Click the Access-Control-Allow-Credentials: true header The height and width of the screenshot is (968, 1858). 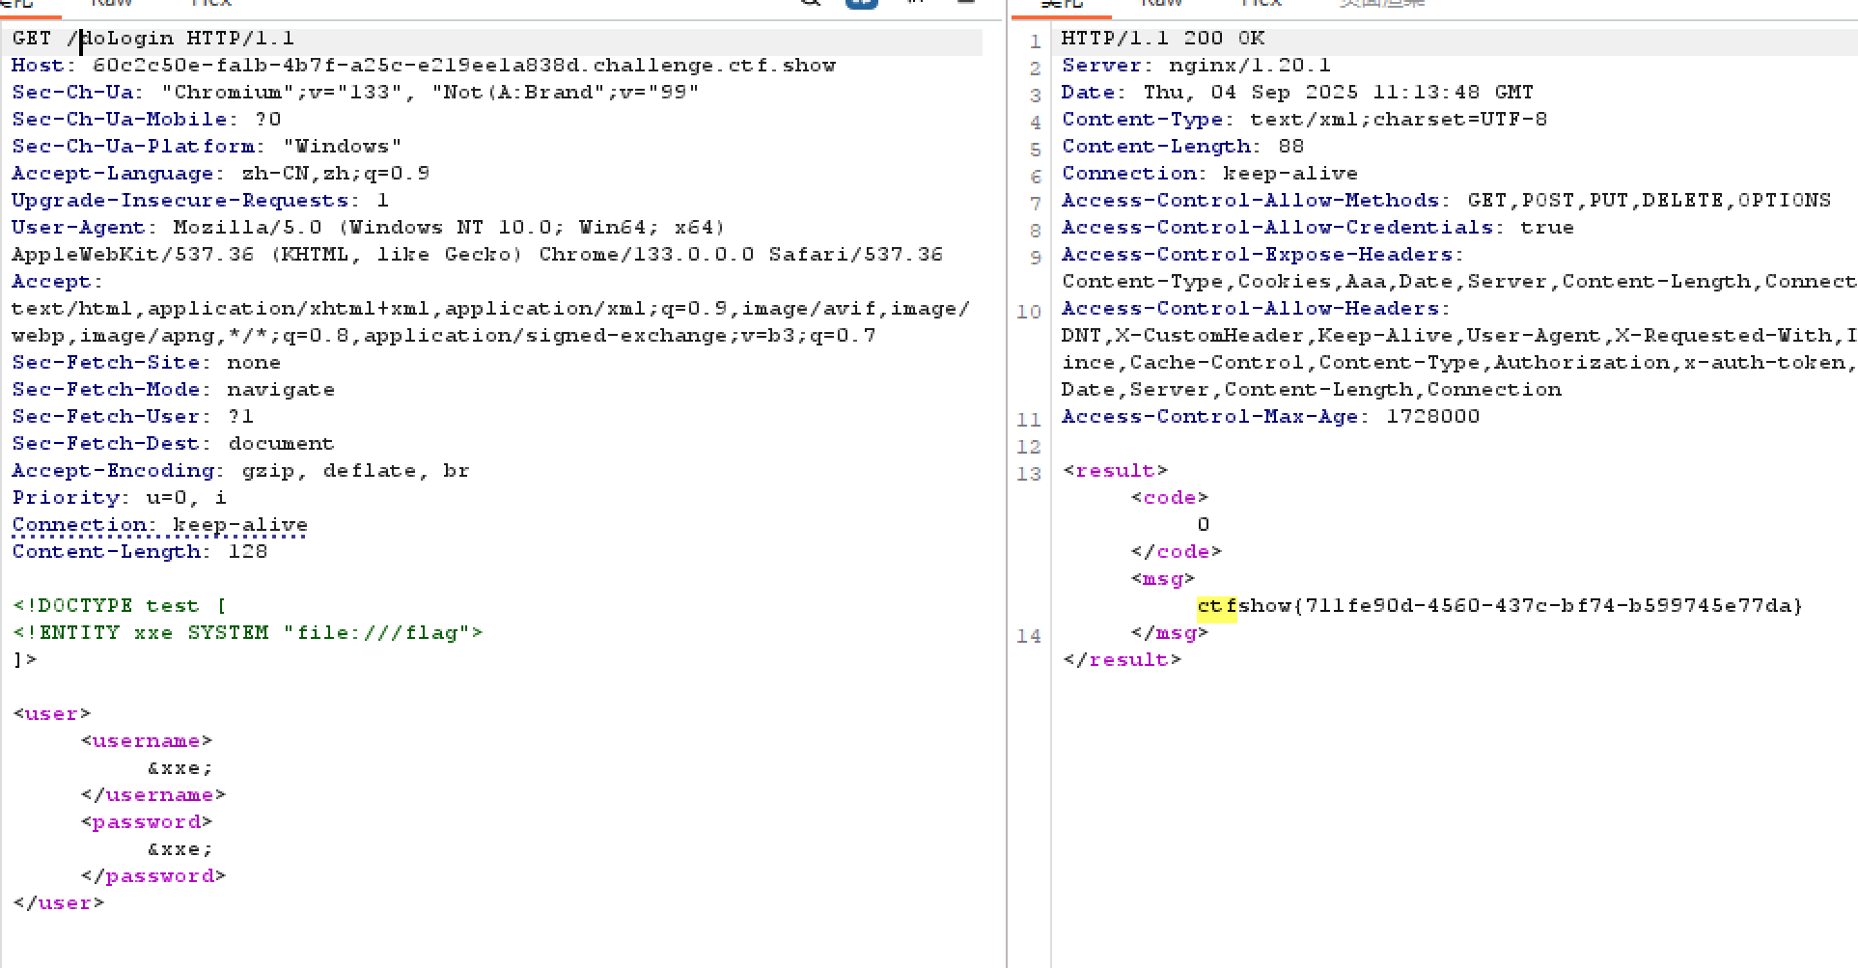[x=1317, y=228]
